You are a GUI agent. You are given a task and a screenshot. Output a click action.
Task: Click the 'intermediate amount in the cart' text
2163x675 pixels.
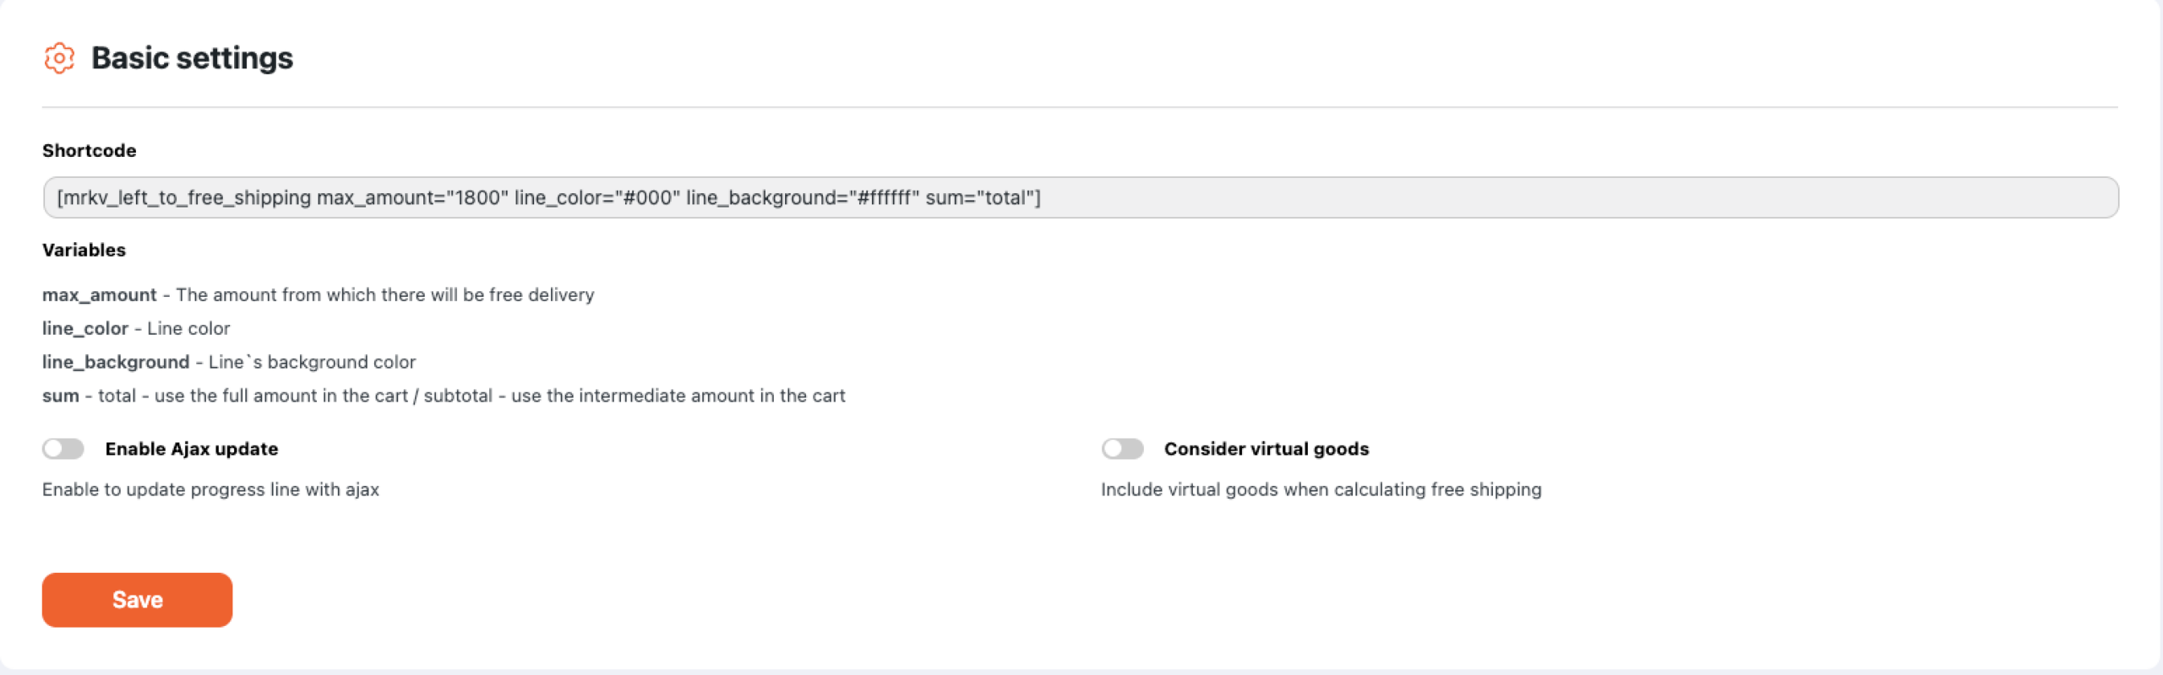pyautogui.click(x=678, y=396)
